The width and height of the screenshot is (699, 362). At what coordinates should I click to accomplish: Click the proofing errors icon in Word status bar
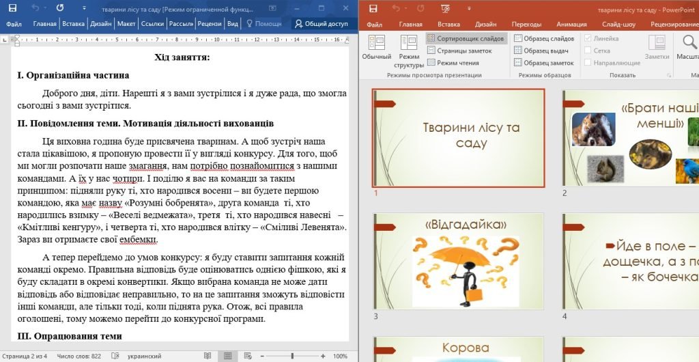[115, 357]
